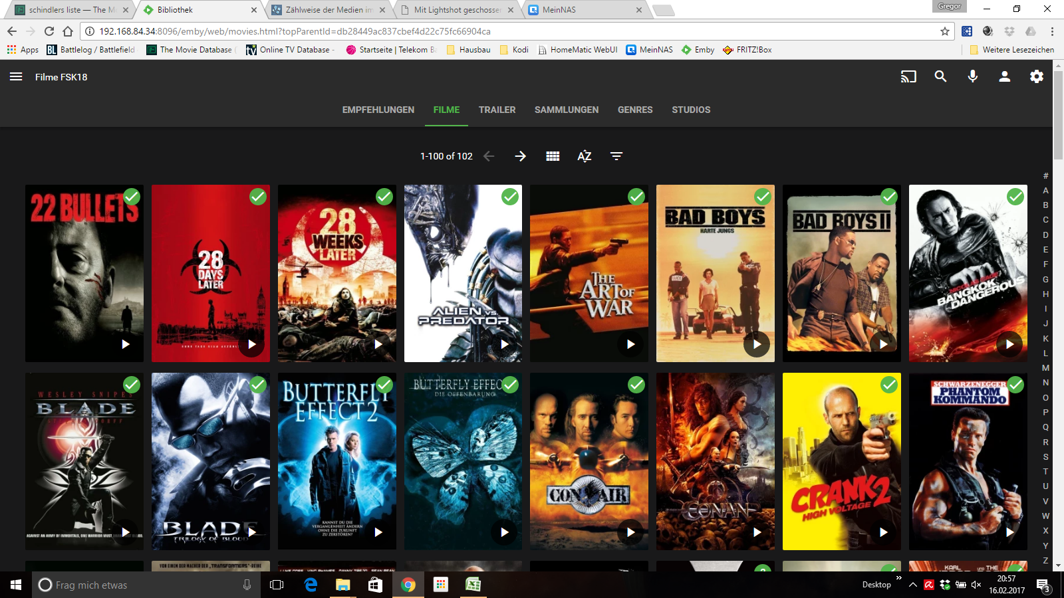Open the user profile icon
The image size is (1064, 598).
click(1004, 77)
